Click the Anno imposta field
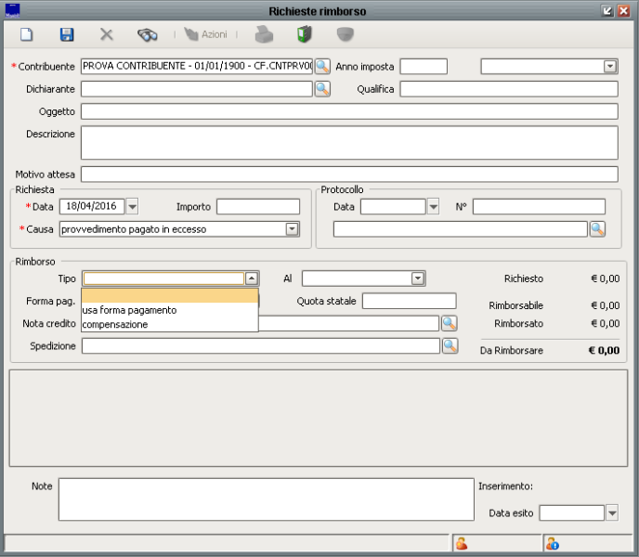The image size is (639, 557). 424,67
